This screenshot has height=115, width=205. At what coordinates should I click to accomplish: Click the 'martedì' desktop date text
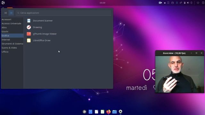tap(136, 88)
